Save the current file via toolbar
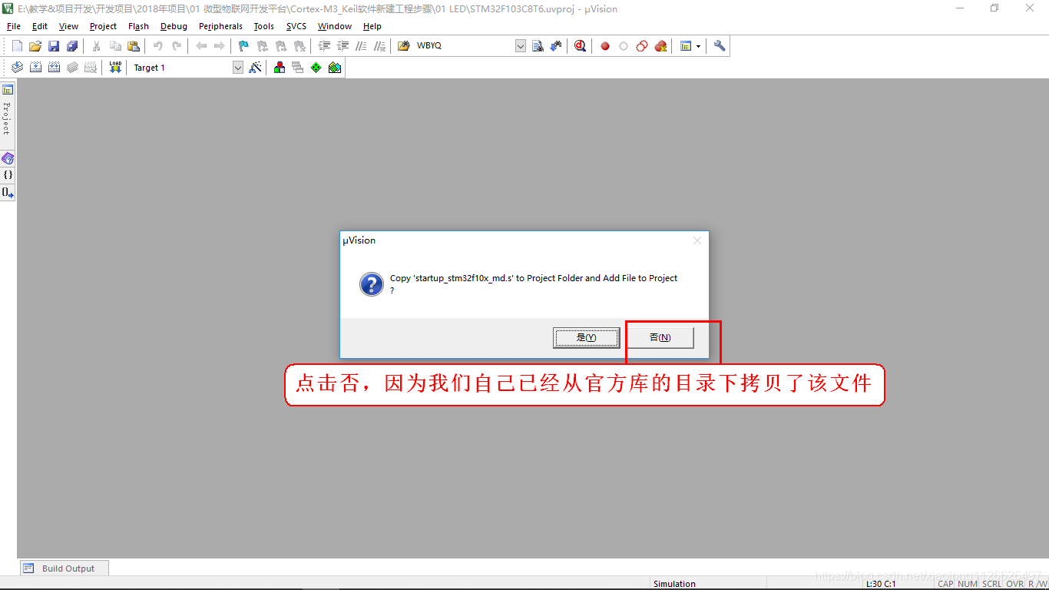 pos(54,46)
